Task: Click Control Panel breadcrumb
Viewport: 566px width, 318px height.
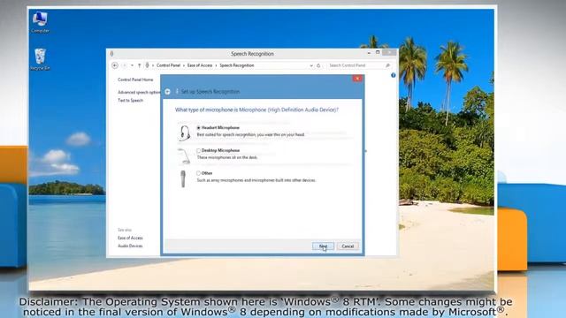Action: (168, 65)
